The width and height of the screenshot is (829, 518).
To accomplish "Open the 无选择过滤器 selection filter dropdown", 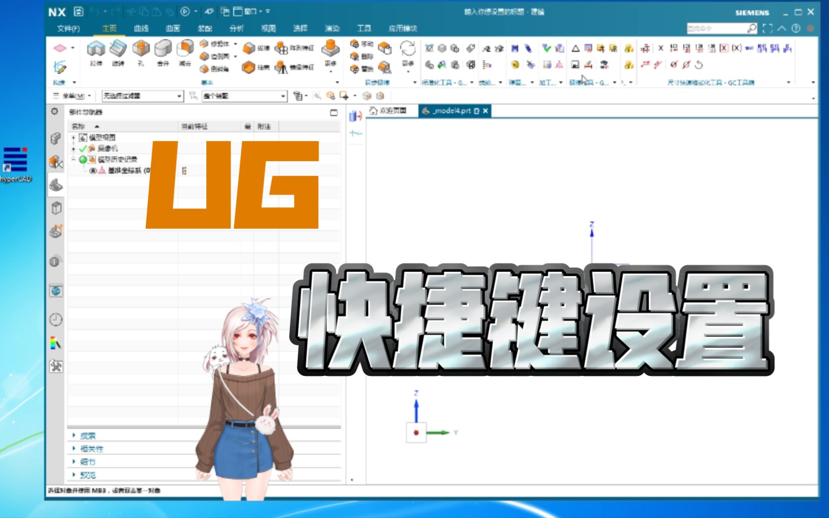I will (142, 96).
